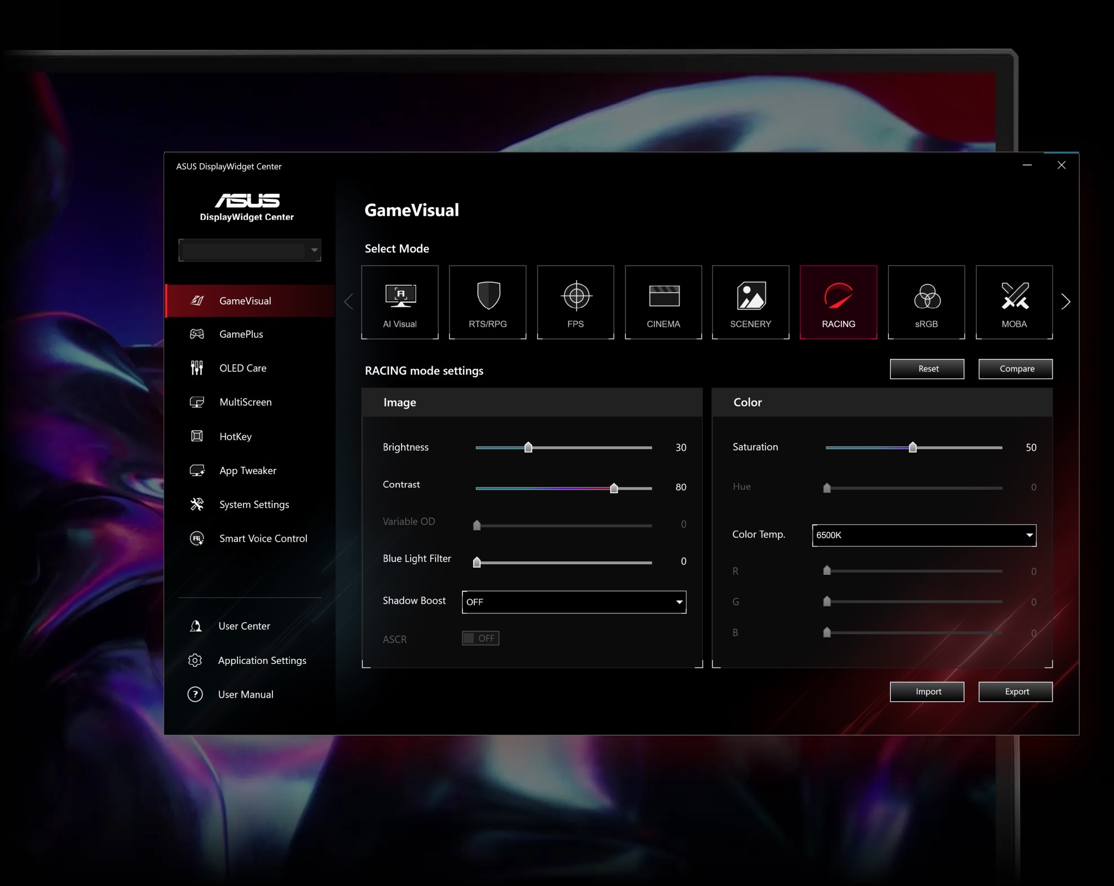Click the OLED Care sliders icon
1114x886 pixels.
(x=197, y=368)
